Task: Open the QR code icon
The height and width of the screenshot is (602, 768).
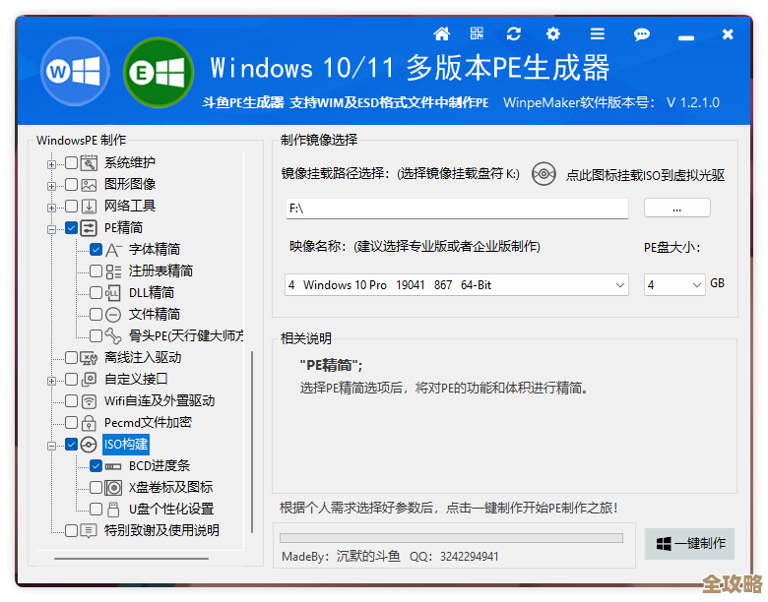Action: tap(477, 33)
